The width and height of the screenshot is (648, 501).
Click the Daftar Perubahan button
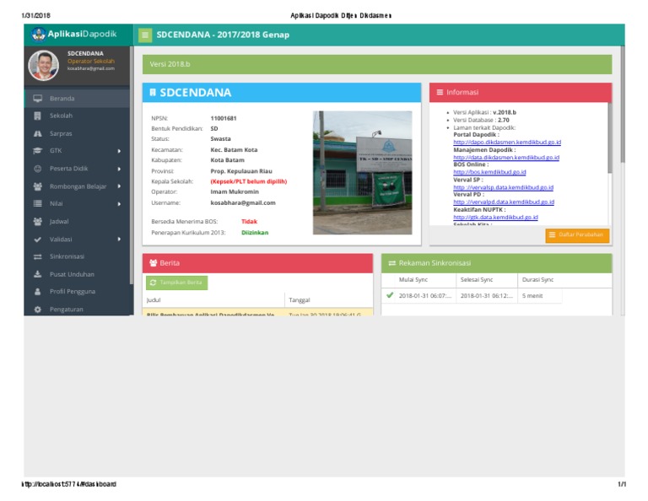click(x=577, y=235)
